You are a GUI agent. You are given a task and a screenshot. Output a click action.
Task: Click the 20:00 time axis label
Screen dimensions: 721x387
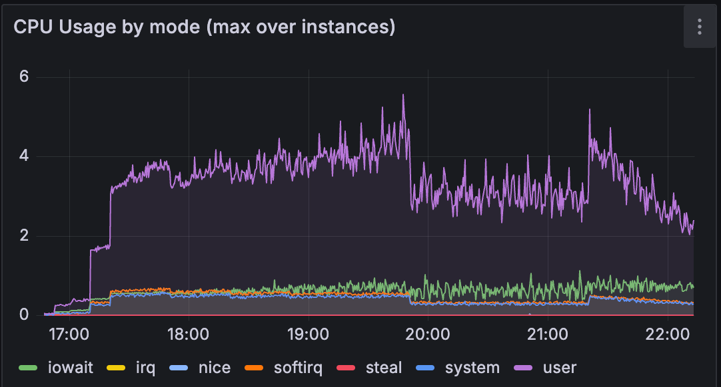[x=430, y=334]
